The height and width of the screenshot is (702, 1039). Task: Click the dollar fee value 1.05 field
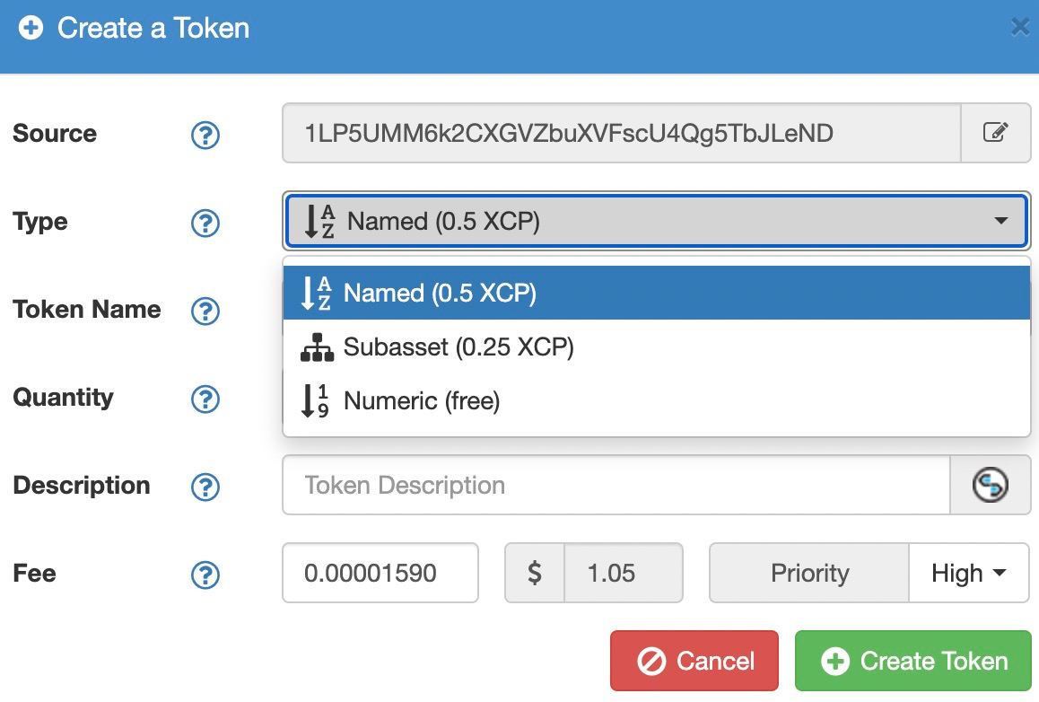click(x=623, y=573)
